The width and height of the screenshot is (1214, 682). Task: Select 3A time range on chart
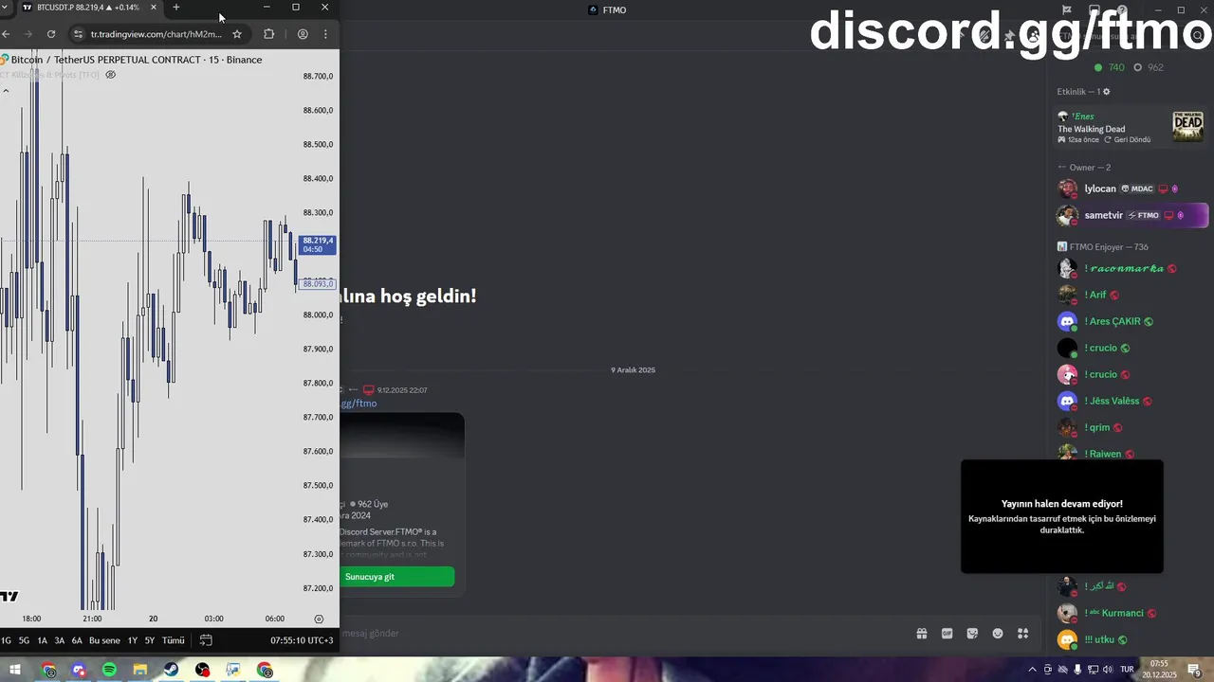coord(60,641)
